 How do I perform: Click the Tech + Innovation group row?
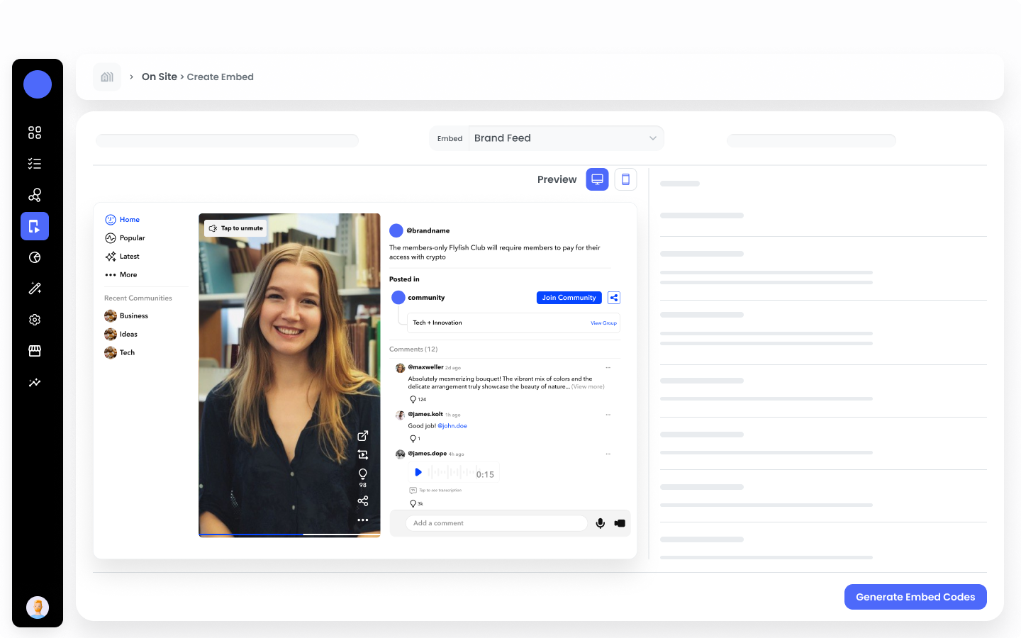pyautogui.click(x=513, y=323)
